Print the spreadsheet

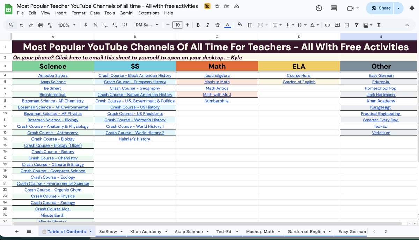pyautogui.click(x=41, y=25)
